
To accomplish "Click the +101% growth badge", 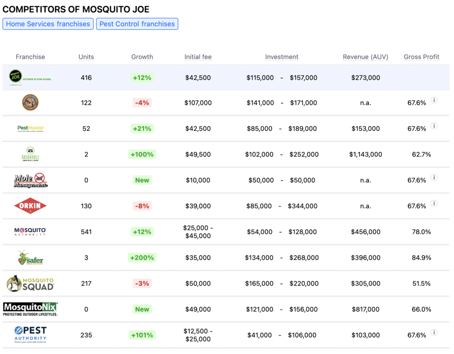I will click(142, 335).
